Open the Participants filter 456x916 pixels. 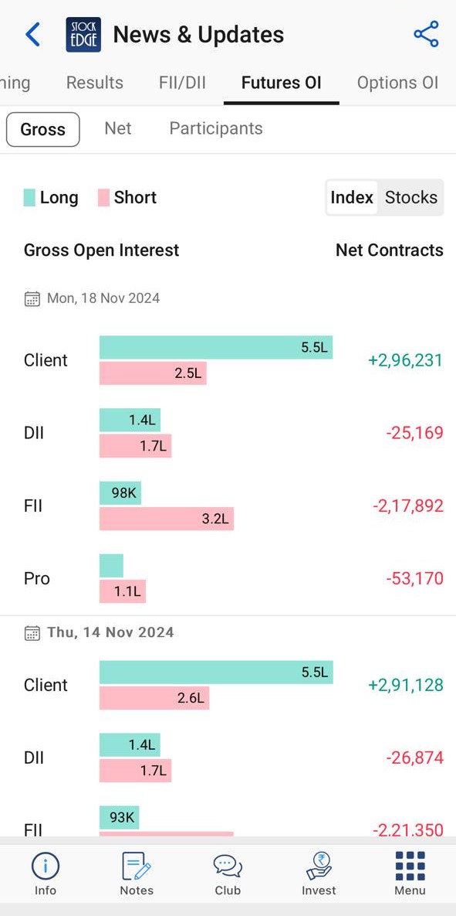[x=215, y=128]
